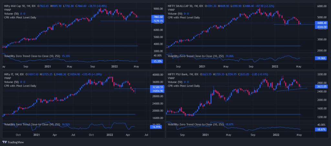This screenshot has width=331, height=146.
Task: Select Volume (50) label in Mid Cap chart
Action: click(x=11, y=14)
